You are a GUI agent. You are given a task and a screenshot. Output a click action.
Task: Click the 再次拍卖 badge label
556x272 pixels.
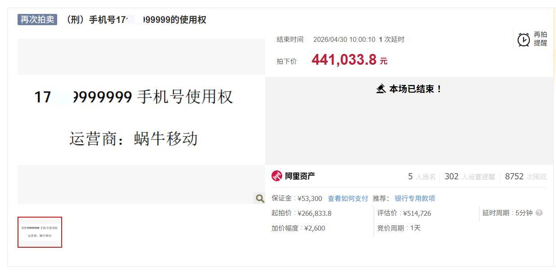[37, 20]
